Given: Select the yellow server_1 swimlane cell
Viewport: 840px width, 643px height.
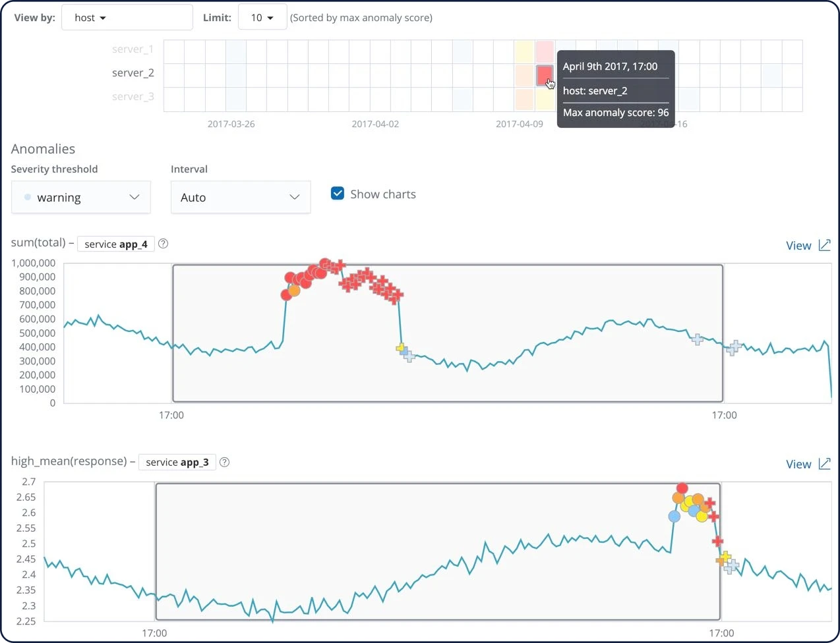Looking at the screenshot, I should 524,51.
